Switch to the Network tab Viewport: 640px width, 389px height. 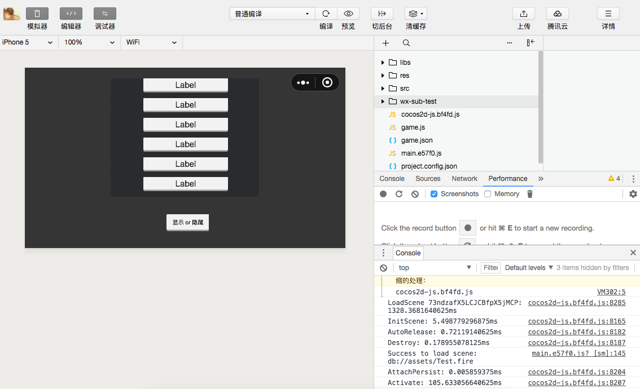[464, 179]
